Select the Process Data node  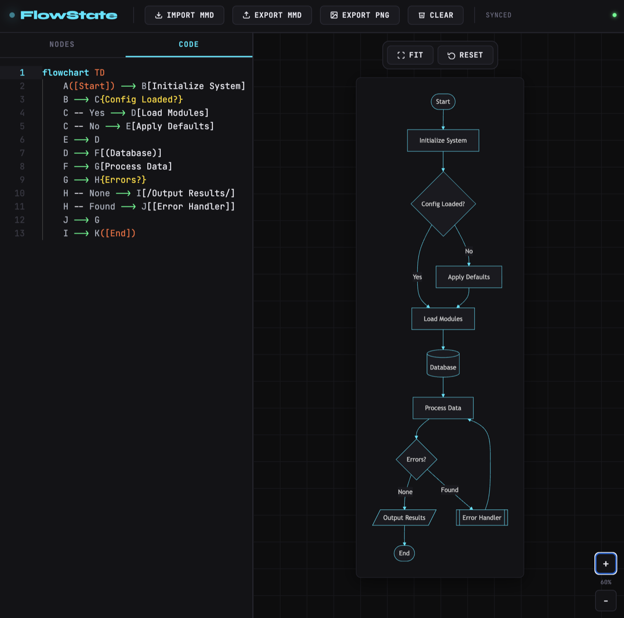click(x=443, y=408)
